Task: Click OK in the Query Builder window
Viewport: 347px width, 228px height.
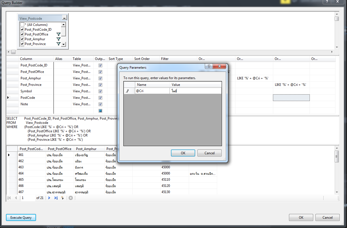Action: pos(301,217)
